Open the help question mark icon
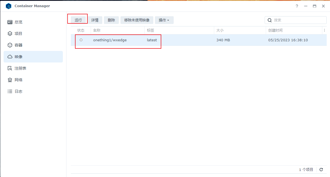The width and height of the screenshot is (330, 177). point(297,6)
